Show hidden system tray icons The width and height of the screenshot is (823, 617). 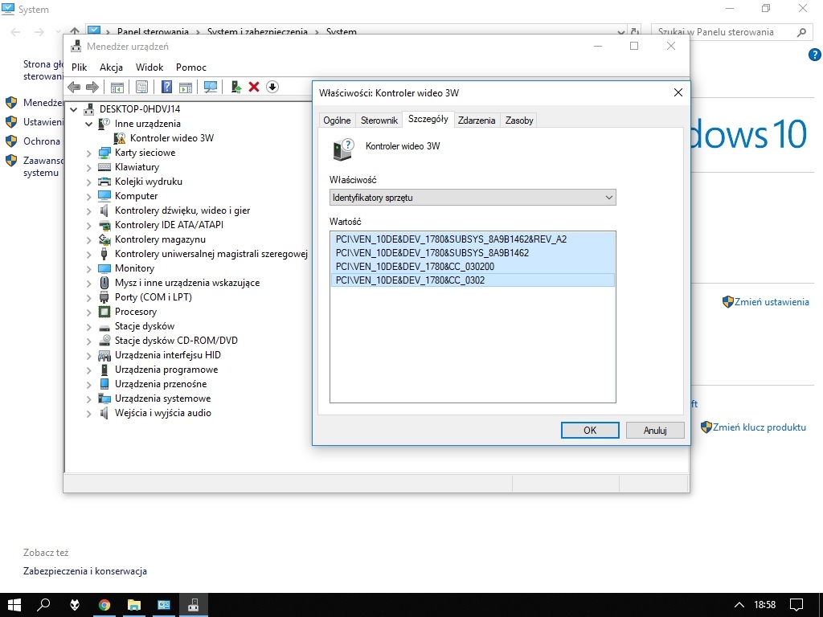pyautogui.click(x=739, y=605)
